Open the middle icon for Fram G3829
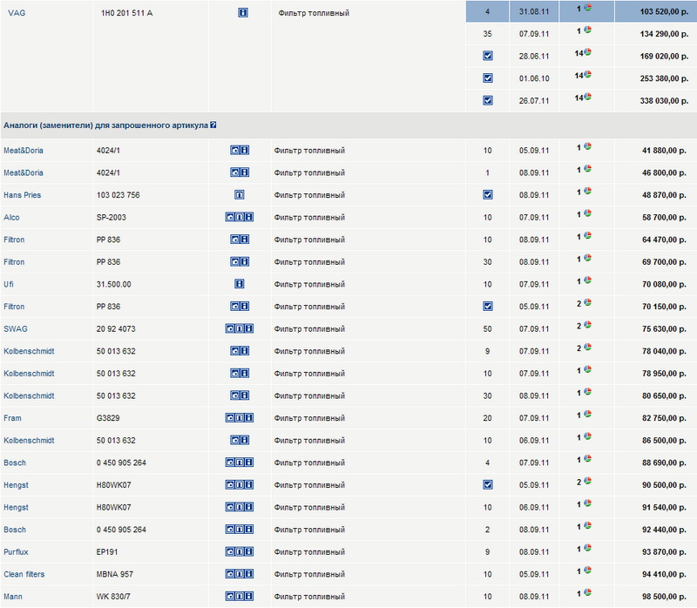Screen dimensions: 697x608 click(239, 418)
